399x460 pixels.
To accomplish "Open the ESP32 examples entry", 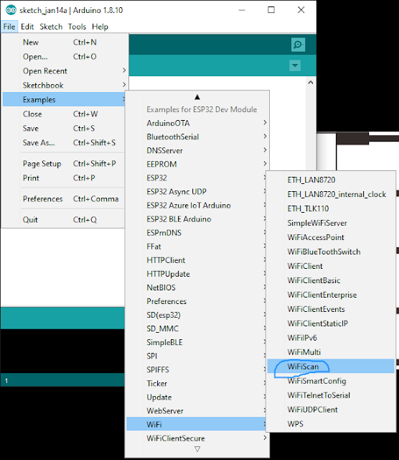I will 197,178.
